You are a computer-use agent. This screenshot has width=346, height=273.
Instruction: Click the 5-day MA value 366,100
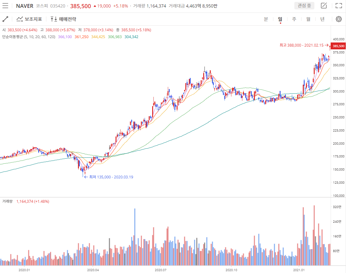pyautogui.click(x=65, y=37)
